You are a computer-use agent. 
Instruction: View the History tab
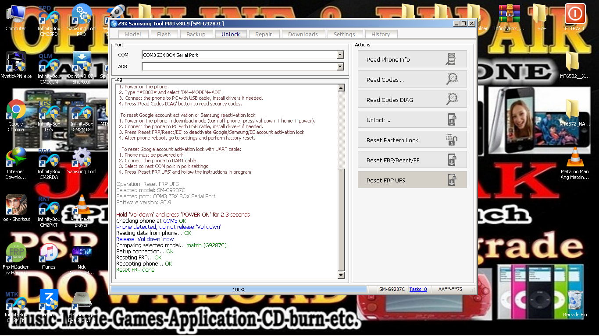pyautogui.click(x=381, y=34)
